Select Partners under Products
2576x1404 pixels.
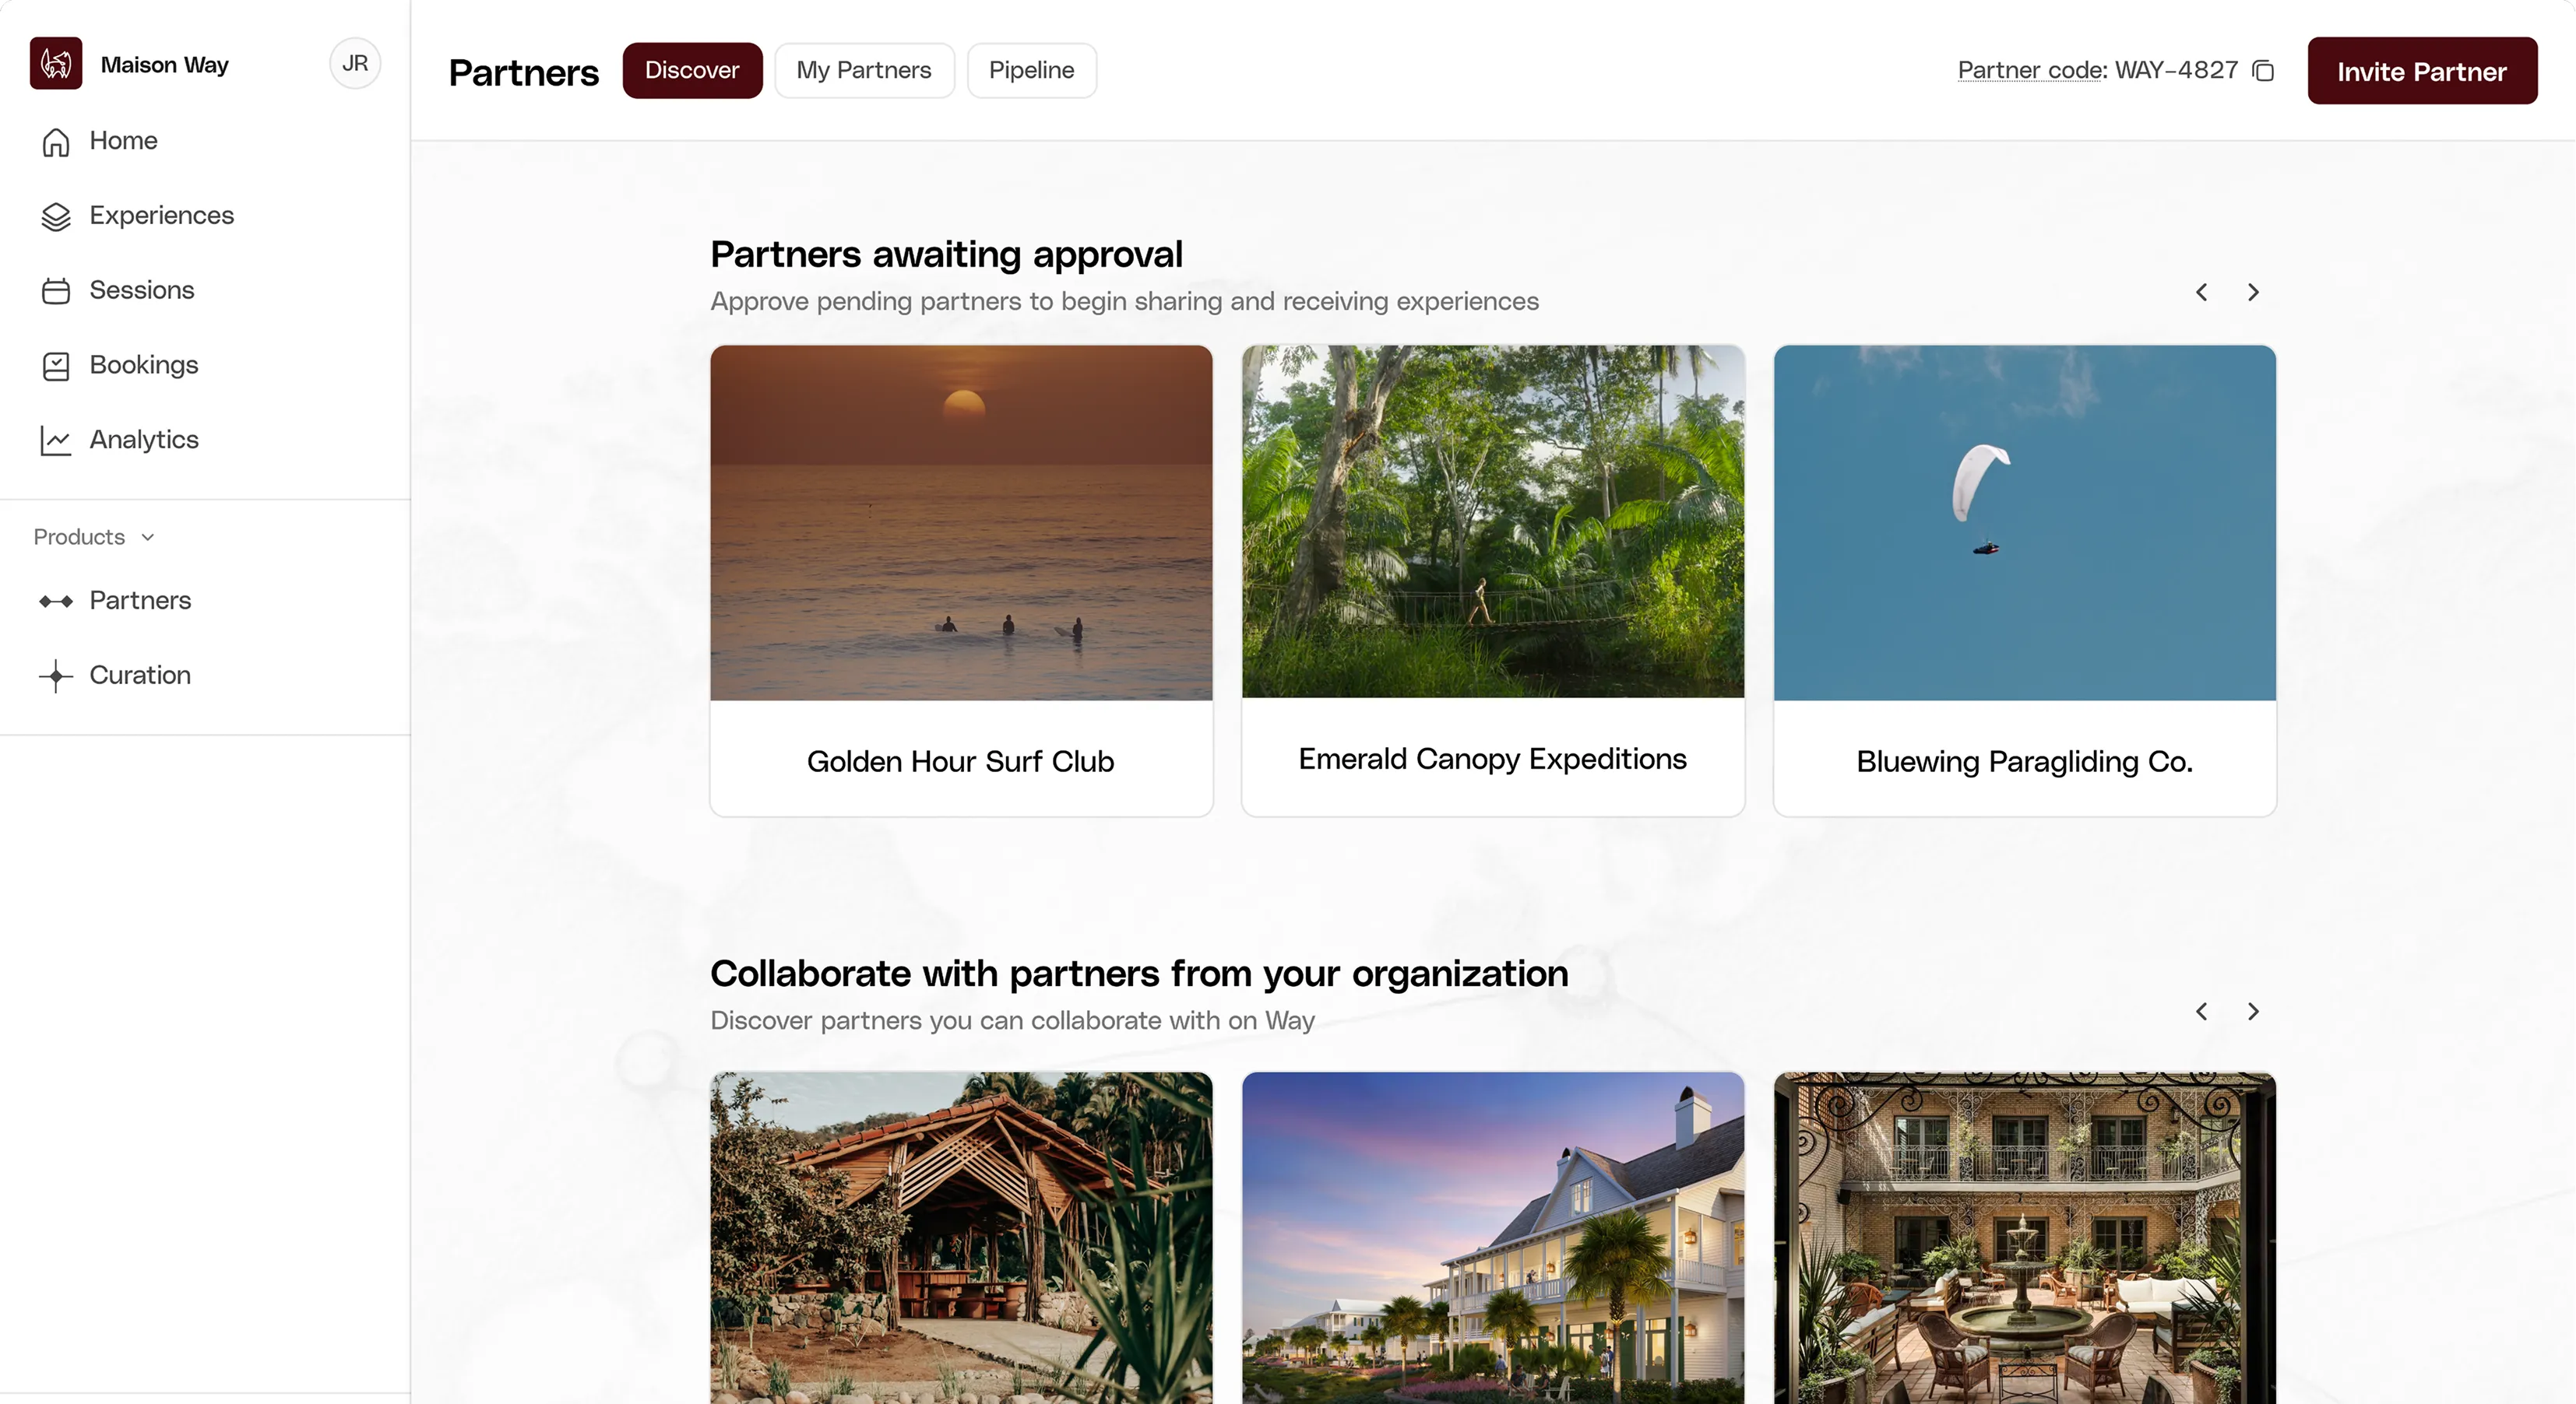(x=140, y=601)
